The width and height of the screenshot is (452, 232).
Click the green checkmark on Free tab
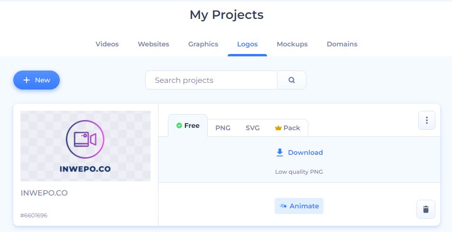(x=179, y=125)
